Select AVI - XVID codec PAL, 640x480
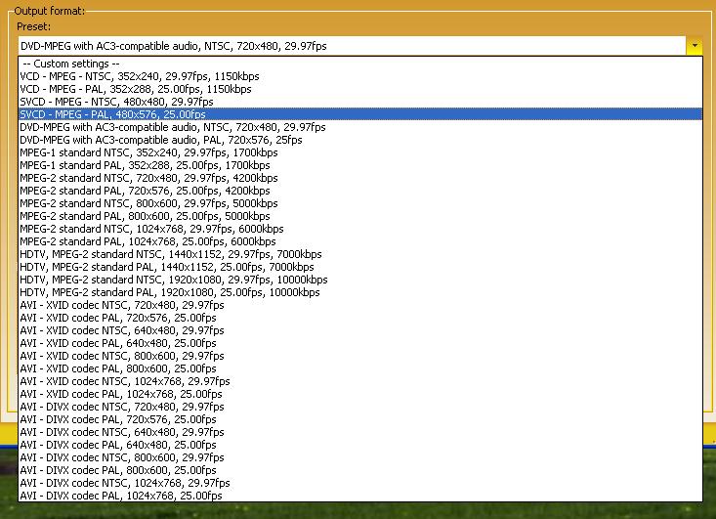Viewport: 716px width, 519px height. coord(360,343)
